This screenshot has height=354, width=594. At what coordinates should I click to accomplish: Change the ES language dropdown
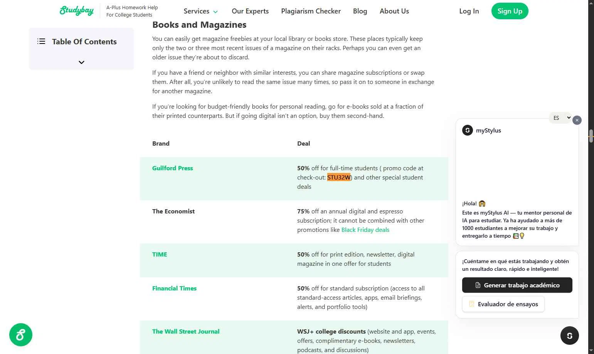click(x=560, y=118)
